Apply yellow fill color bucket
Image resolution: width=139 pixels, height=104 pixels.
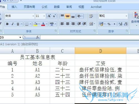click(36, 24)
